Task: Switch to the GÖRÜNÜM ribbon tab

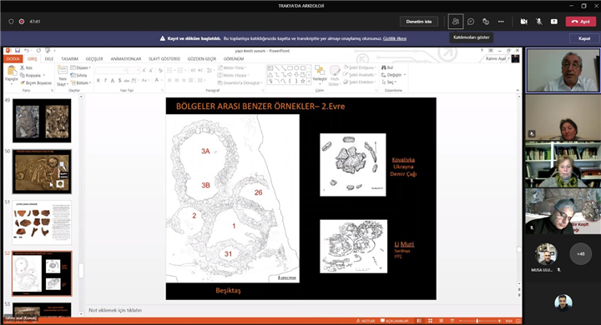Action: (x=234, y=58)
